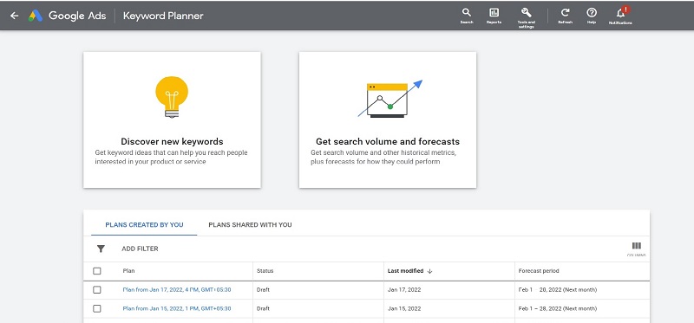Screen dimensions: 694x323
Task: Click the forecast period Feb 1 – 28, 2022
Action: pos(558,308)
